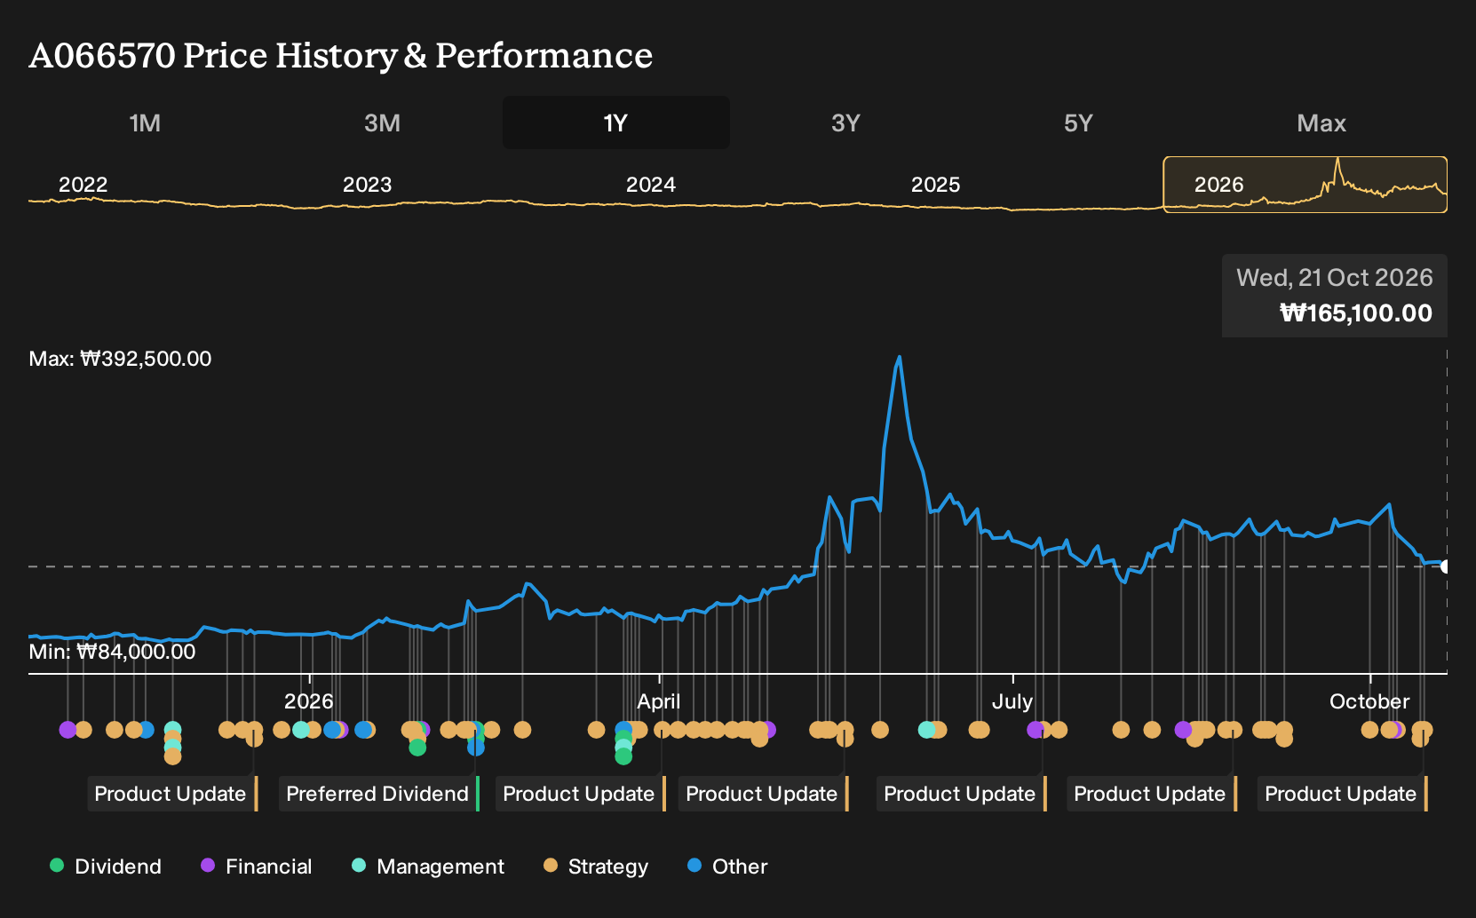
Task: Click the Max: ₩392,500.00 label
Action: 121,359
